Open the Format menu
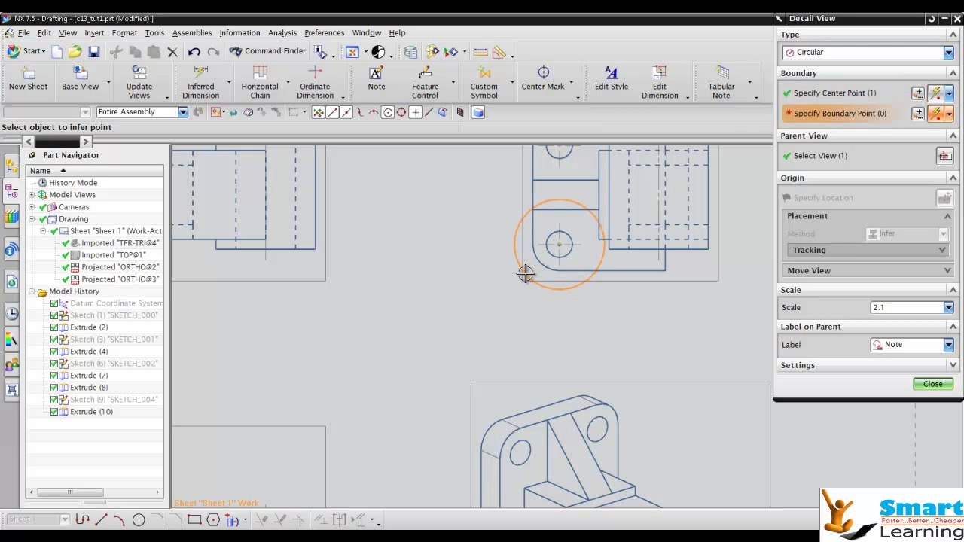This screenshot has width=964, height=542. [x=124, y=33]
